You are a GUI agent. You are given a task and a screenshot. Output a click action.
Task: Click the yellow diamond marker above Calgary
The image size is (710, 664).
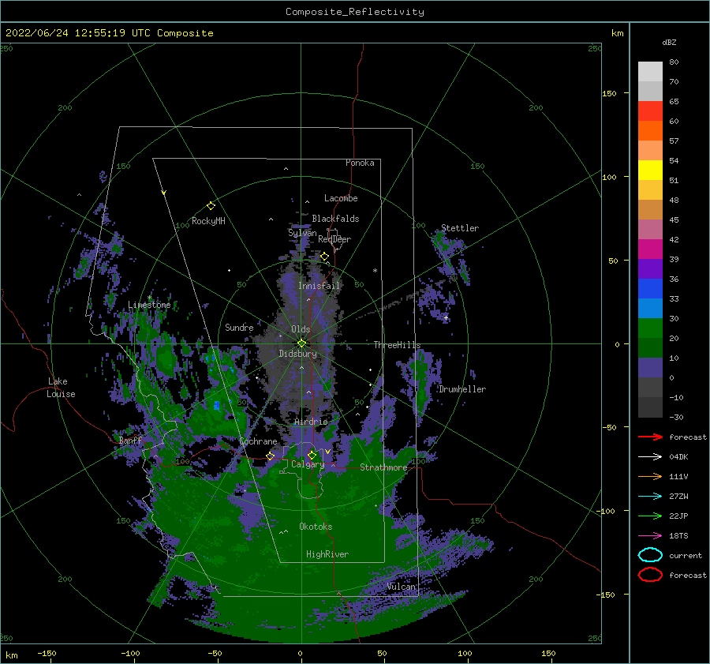click(x=312, y=455)
